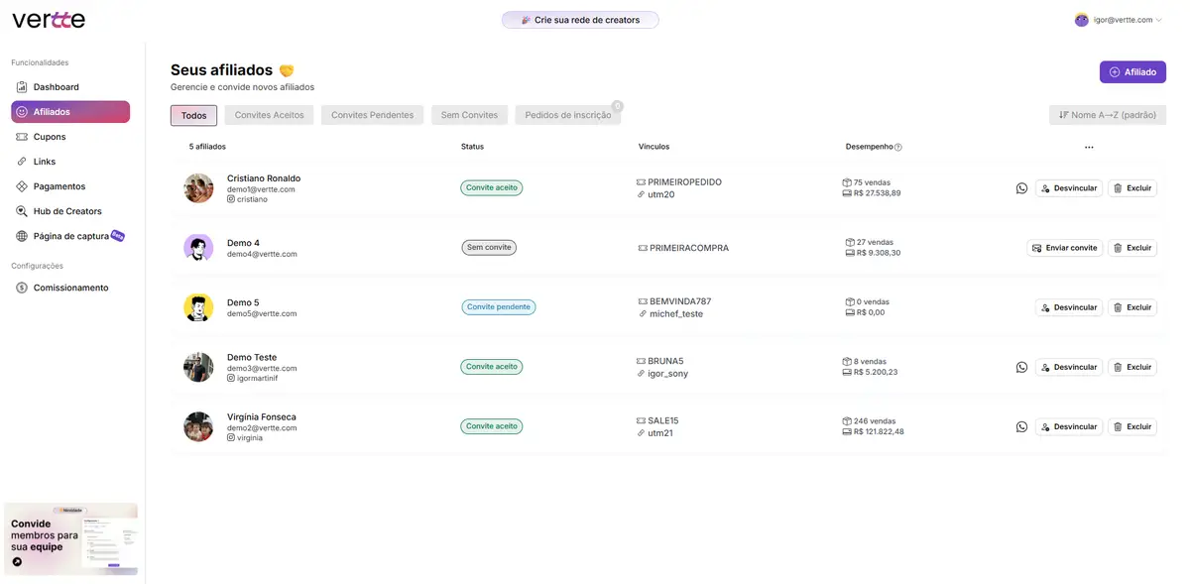The image size is (1190, 584).
Task: Open Comissionamento settings via coin icon
Action: tap(22, 287)
